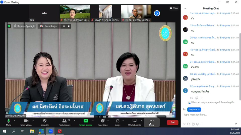Expand audio options arrow beside Mute

[15, 121]
